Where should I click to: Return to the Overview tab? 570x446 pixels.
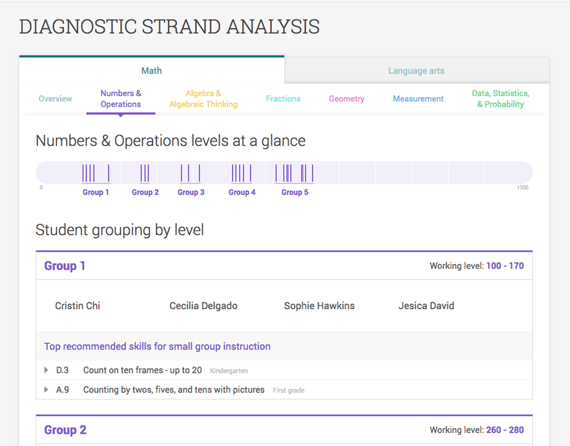click(55, 98)
